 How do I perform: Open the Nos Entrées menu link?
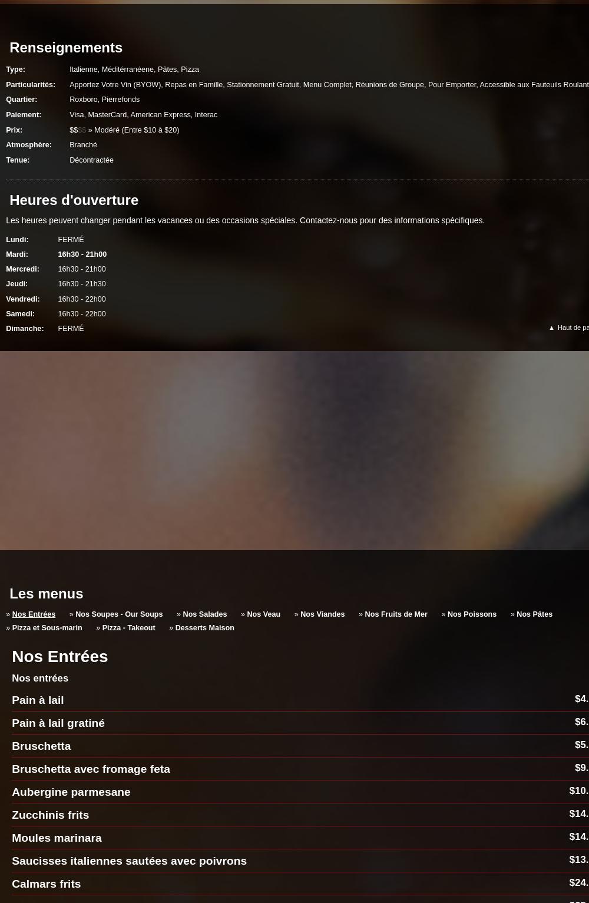(x=34, y=614)
